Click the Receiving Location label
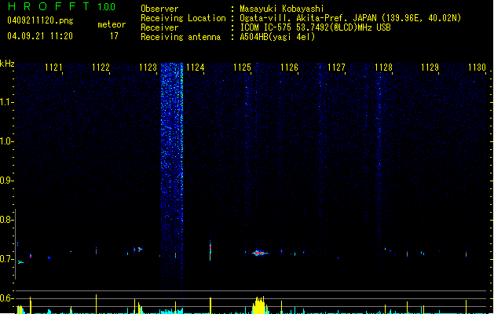This screenshot has height=314, width=494. 183,18
